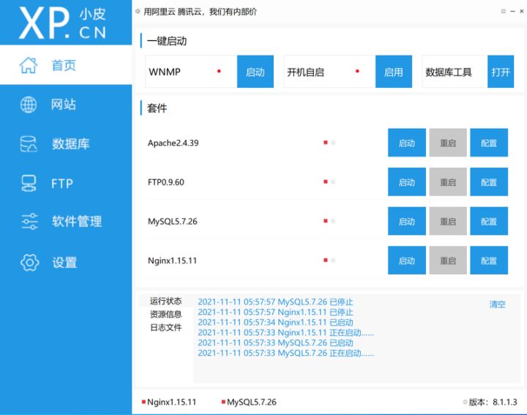Image resolution: width=527 pixels, height=415 pixels.
Task: Open Apache2.4.39 配置 settings
Action: coord(488,143)
